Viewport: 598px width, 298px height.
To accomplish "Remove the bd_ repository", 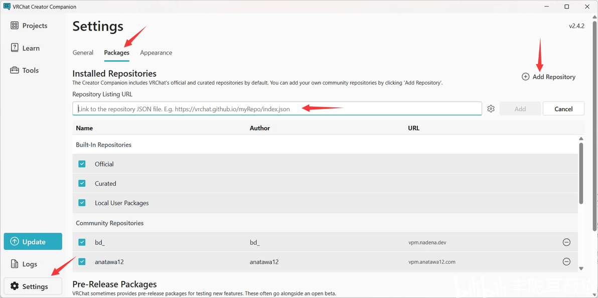I will click(x=567, y=242).
